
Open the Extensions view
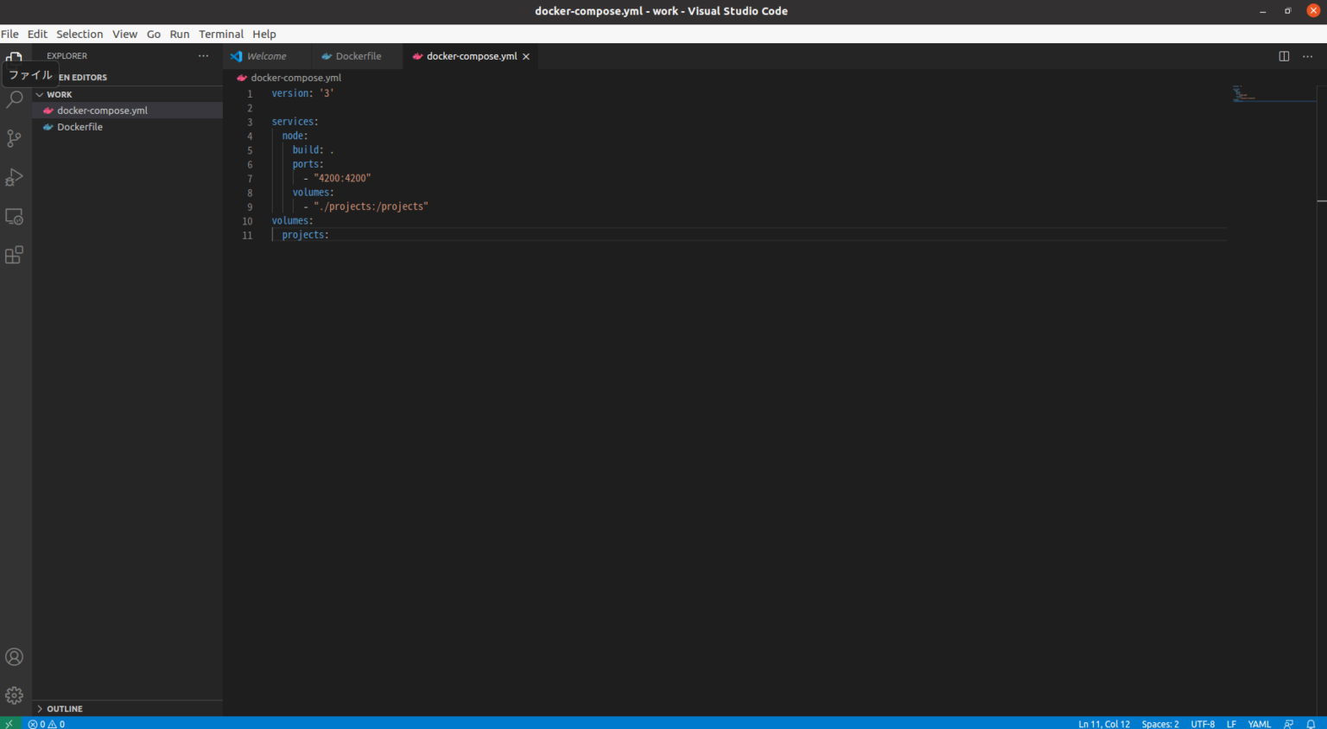(14, 254)
